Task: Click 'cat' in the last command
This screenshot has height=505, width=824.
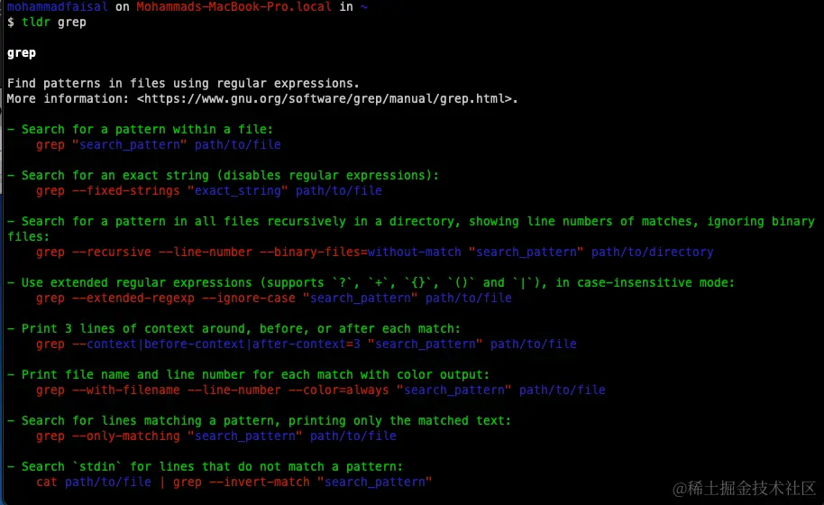Action: pyautogui.click(x=46, y=482)
